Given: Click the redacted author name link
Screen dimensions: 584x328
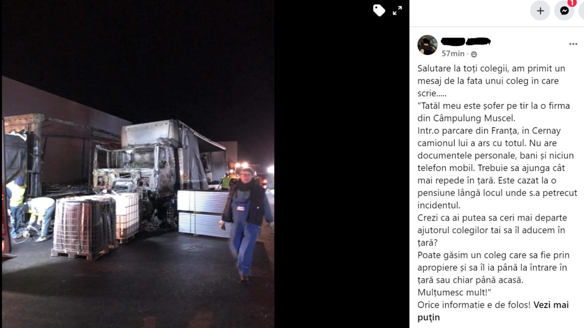Looking at the screenshot, I should [x=466, y=41].
